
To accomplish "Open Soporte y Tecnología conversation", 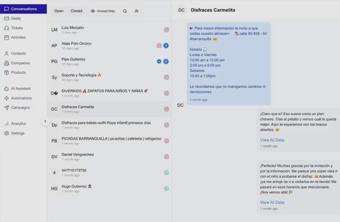I will coord(109,77).
